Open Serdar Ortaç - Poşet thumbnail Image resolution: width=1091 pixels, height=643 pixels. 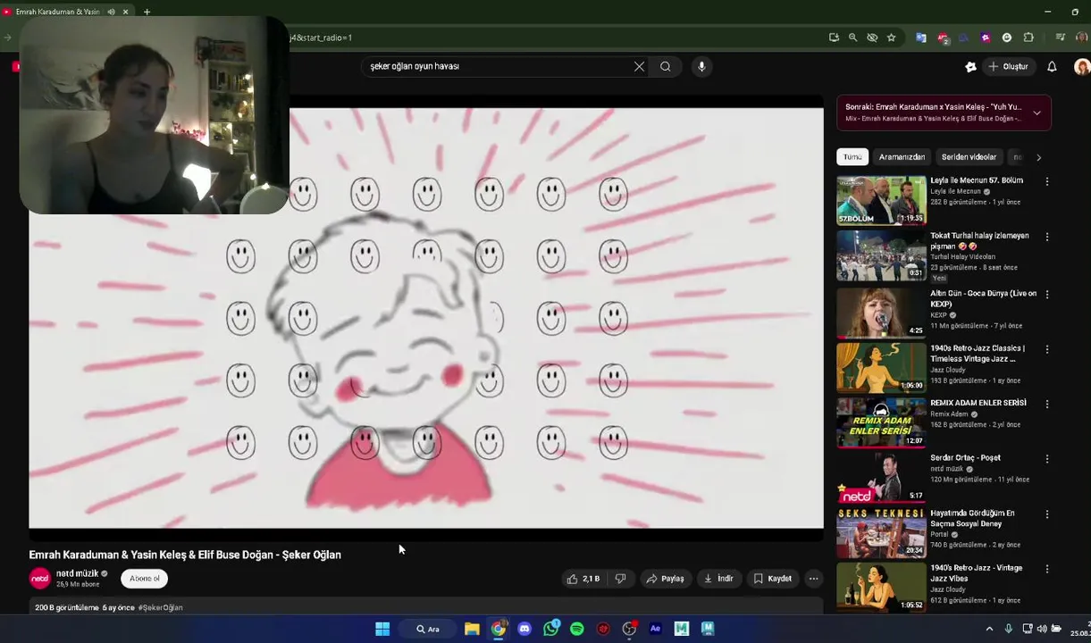881,478
